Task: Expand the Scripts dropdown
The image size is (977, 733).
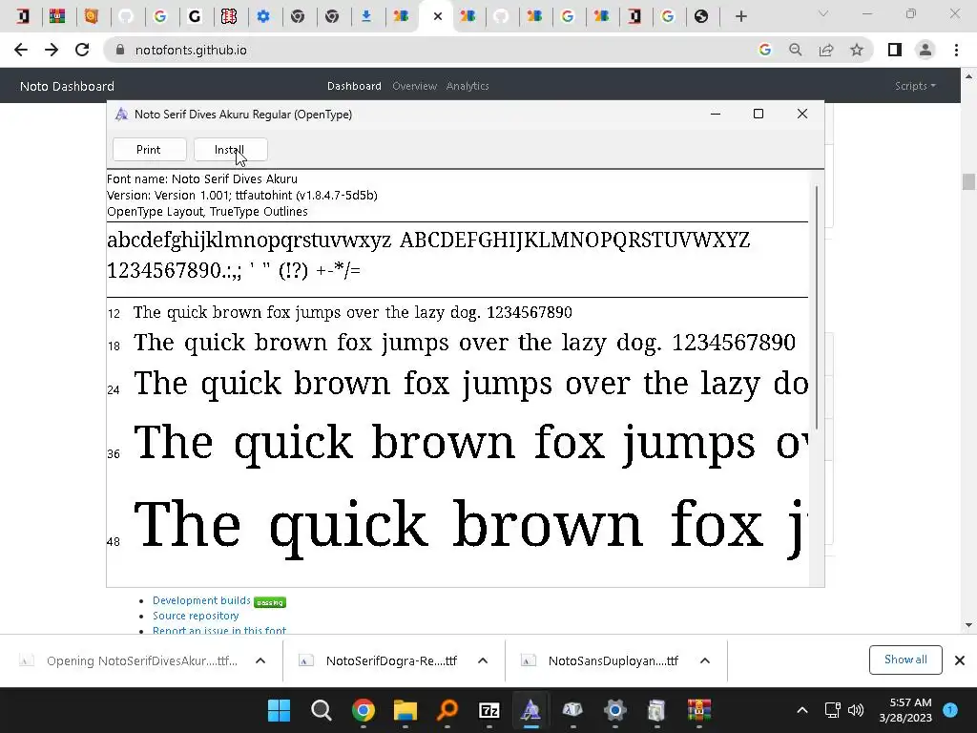Action: tap(915, 86)
